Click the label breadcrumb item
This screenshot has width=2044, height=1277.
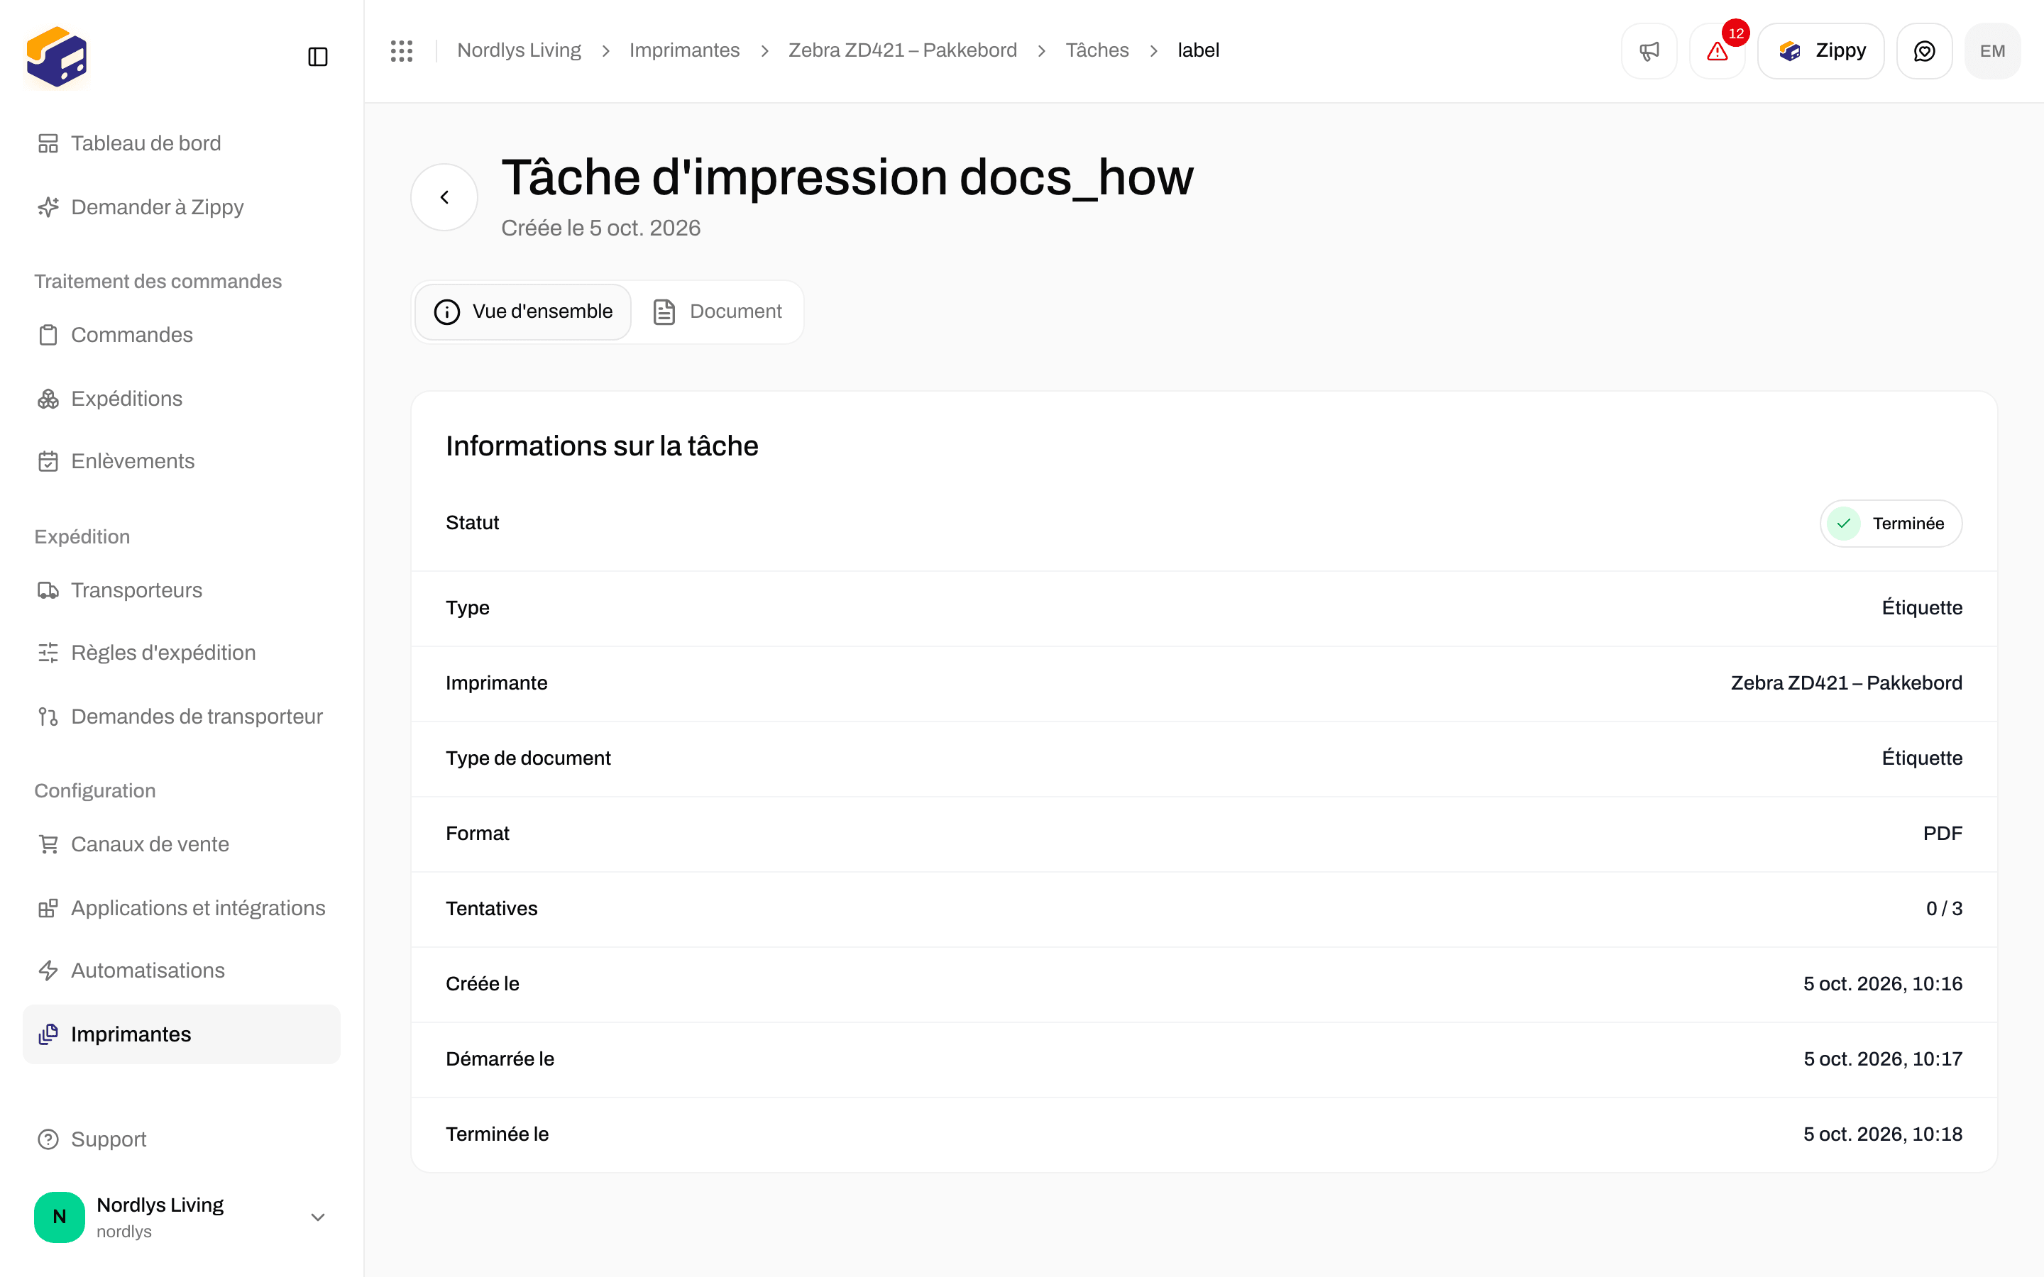tap(1199, 50)
